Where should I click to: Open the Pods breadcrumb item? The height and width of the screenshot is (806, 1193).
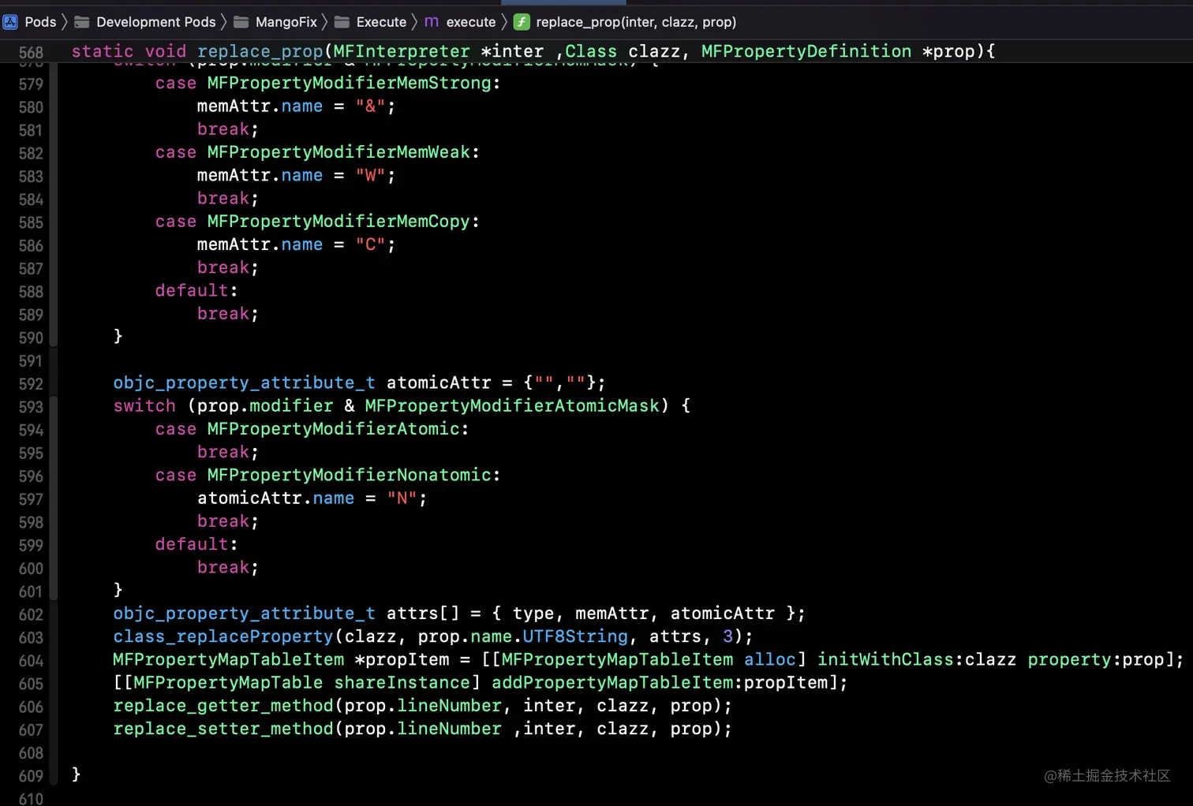tap(40, 22)
